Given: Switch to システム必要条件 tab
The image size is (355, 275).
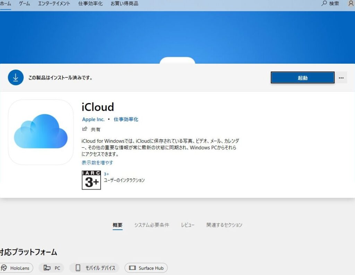Looking at the screenshot, I should (x=152, y=225).
